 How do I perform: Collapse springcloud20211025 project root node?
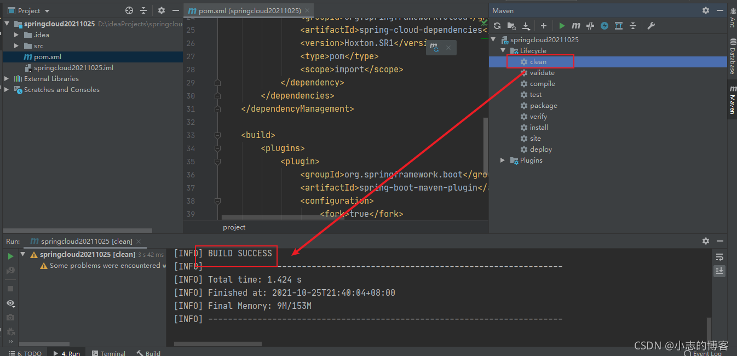[7, 24]
